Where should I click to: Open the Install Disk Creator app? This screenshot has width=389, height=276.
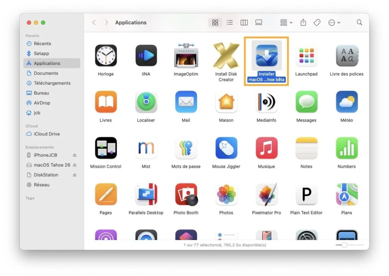(226, 55)
